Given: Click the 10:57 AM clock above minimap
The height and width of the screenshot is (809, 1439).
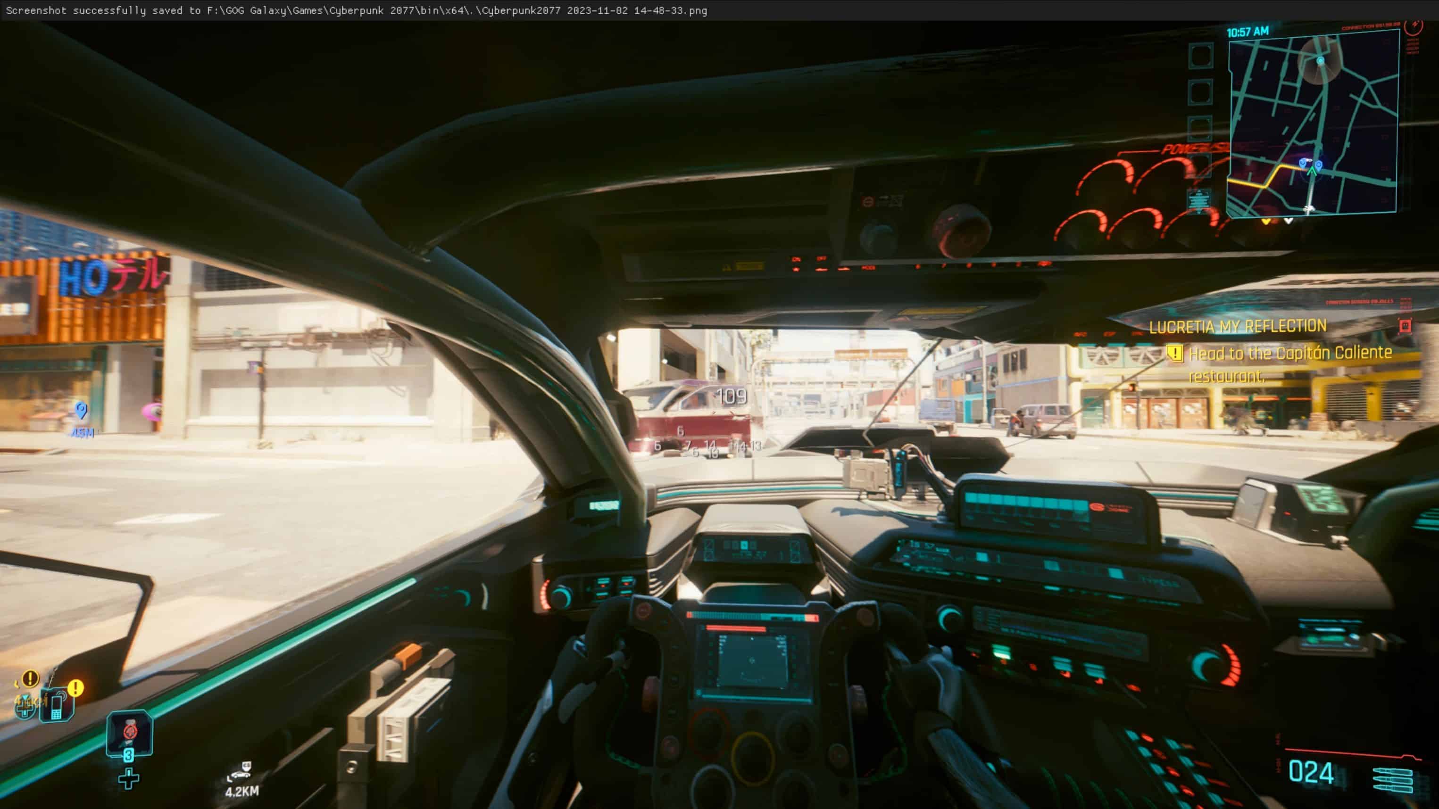Looking at the screenshot, I should (x=1248, y=32).
